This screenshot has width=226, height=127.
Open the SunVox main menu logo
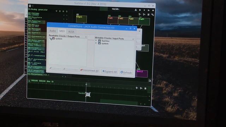30,6
